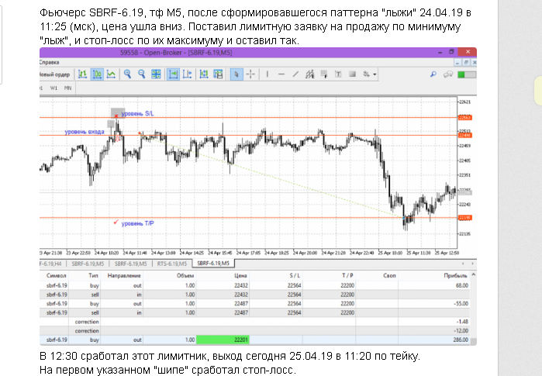Sort by Прибыль column header
542x376 pixels.
455,275
